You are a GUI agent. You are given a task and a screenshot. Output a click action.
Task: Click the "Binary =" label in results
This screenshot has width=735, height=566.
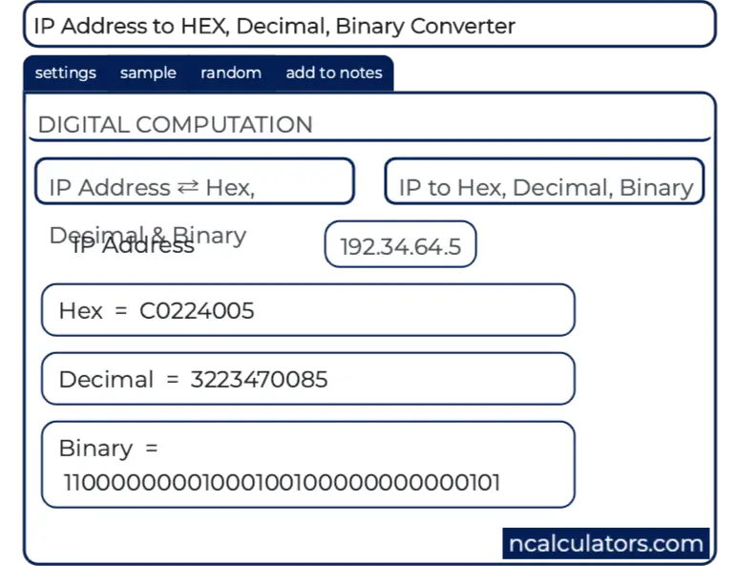(108, 448)
